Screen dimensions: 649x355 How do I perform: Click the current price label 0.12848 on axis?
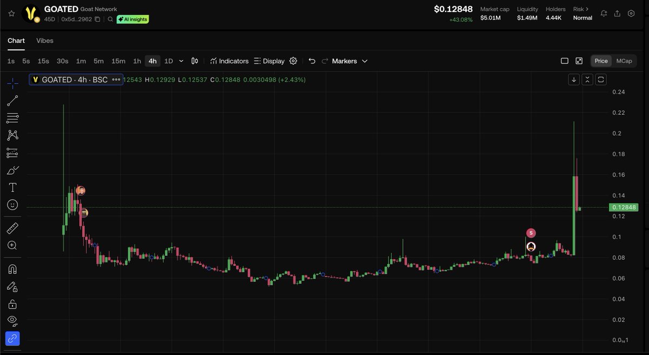click(623, 207)
